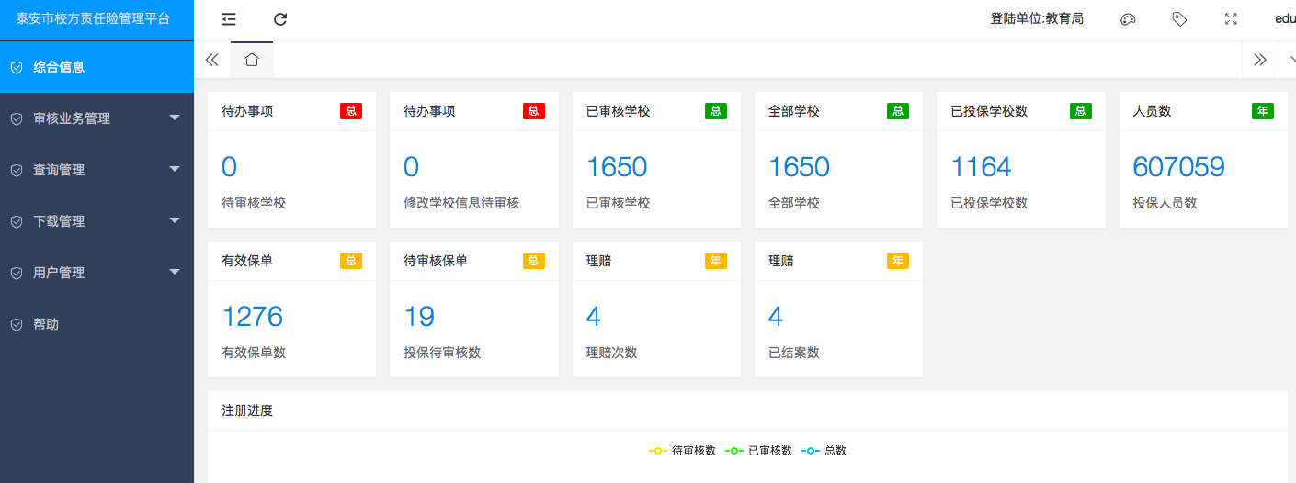Click the 19 投保待审核数 value
The width and height of the screenshot is (1296, 483).
(x=419, y=317)
